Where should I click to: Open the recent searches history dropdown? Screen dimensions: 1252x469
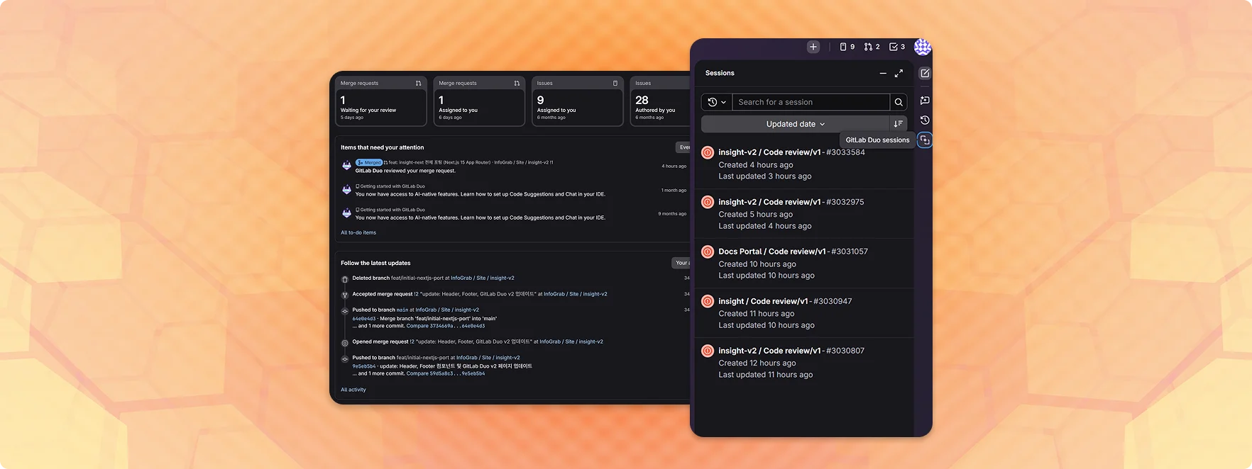click(x=717, y=102)
